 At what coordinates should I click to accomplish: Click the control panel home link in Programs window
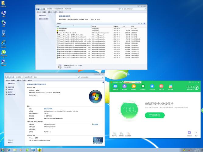(x=43, y=16)
